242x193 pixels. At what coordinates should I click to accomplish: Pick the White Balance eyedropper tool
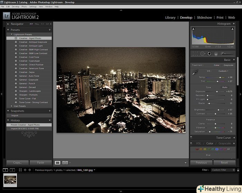tap(195, 72)
